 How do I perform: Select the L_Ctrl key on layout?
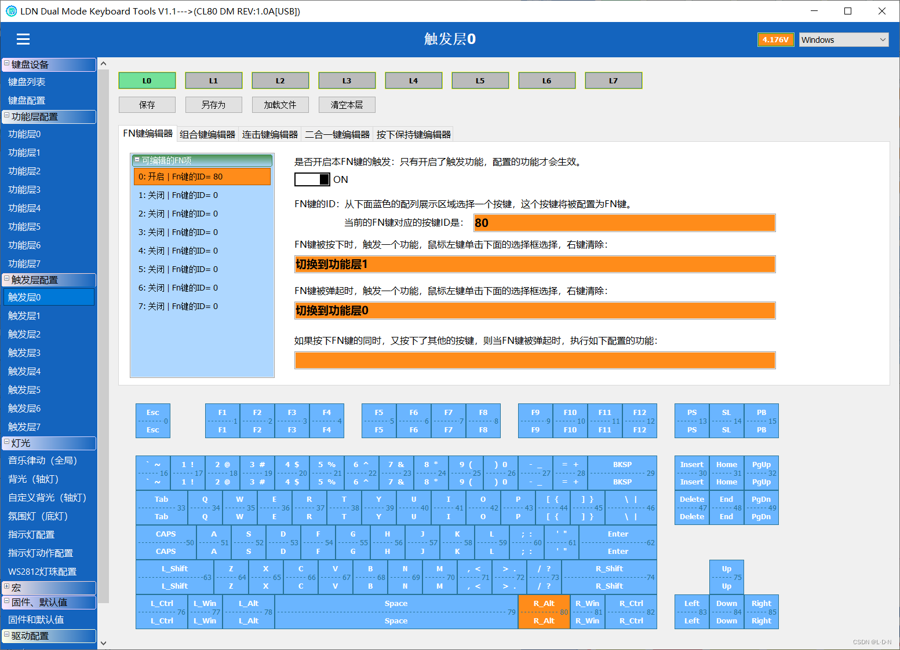[162, 612]
